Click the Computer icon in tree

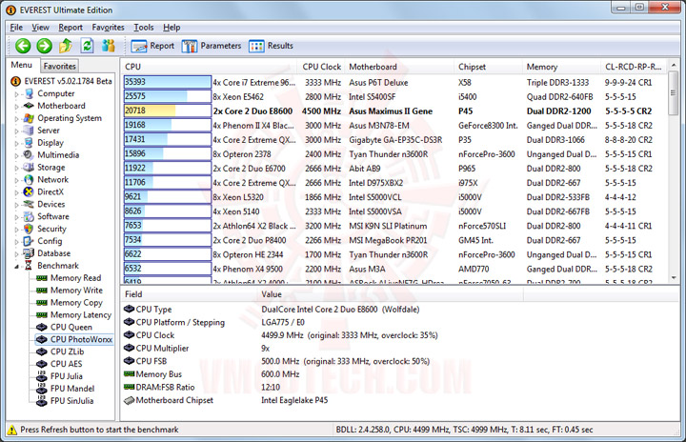coord(29,93)
